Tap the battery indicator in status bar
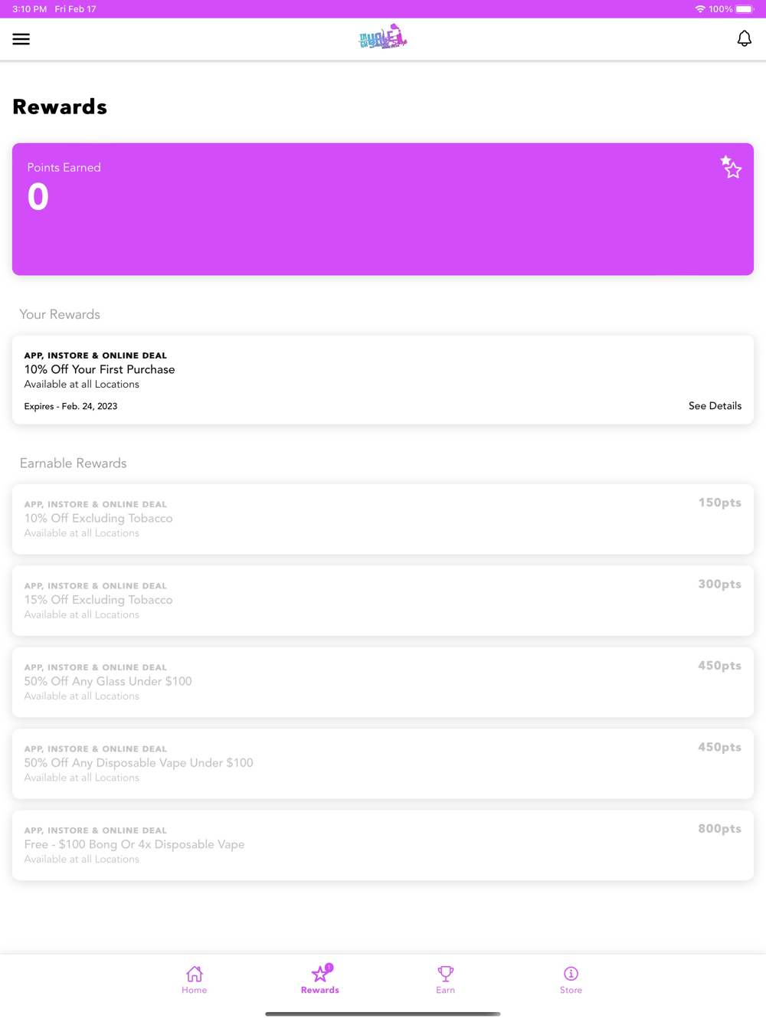The width and height of the screenshot is (766, 1022). 745,9
